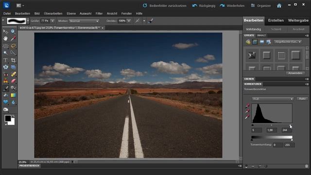
Task: Open the RGB channel dropdown
Action: [x=273, y=99]
